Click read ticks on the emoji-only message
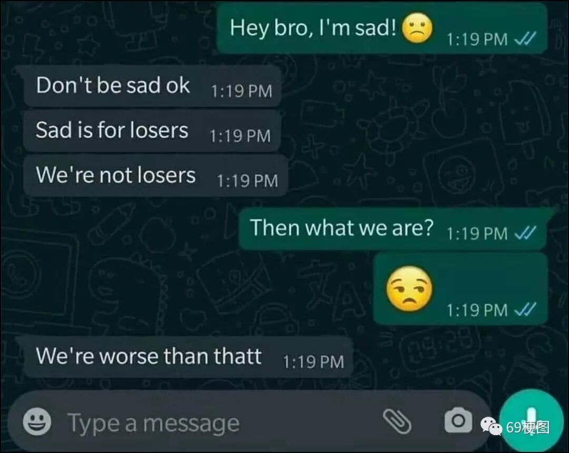This screenshot has height=453, width=569. [525, 309]
